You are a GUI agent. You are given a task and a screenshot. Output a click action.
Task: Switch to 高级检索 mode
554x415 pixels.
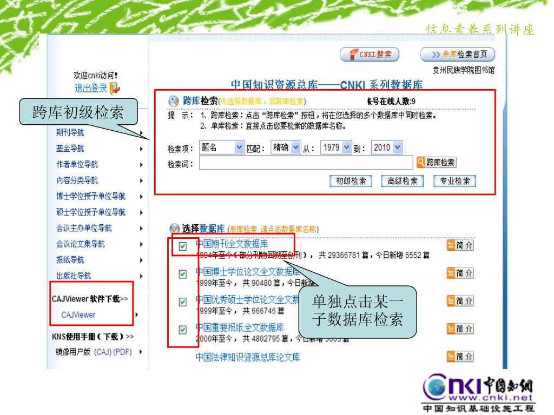point(403,181)
